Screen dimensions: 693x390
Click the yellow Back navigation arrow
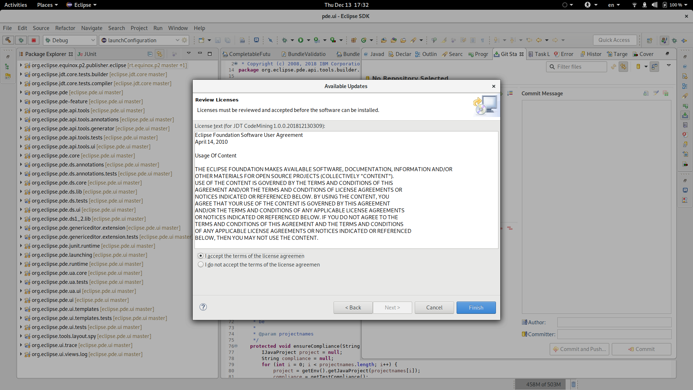click(539, 40)
